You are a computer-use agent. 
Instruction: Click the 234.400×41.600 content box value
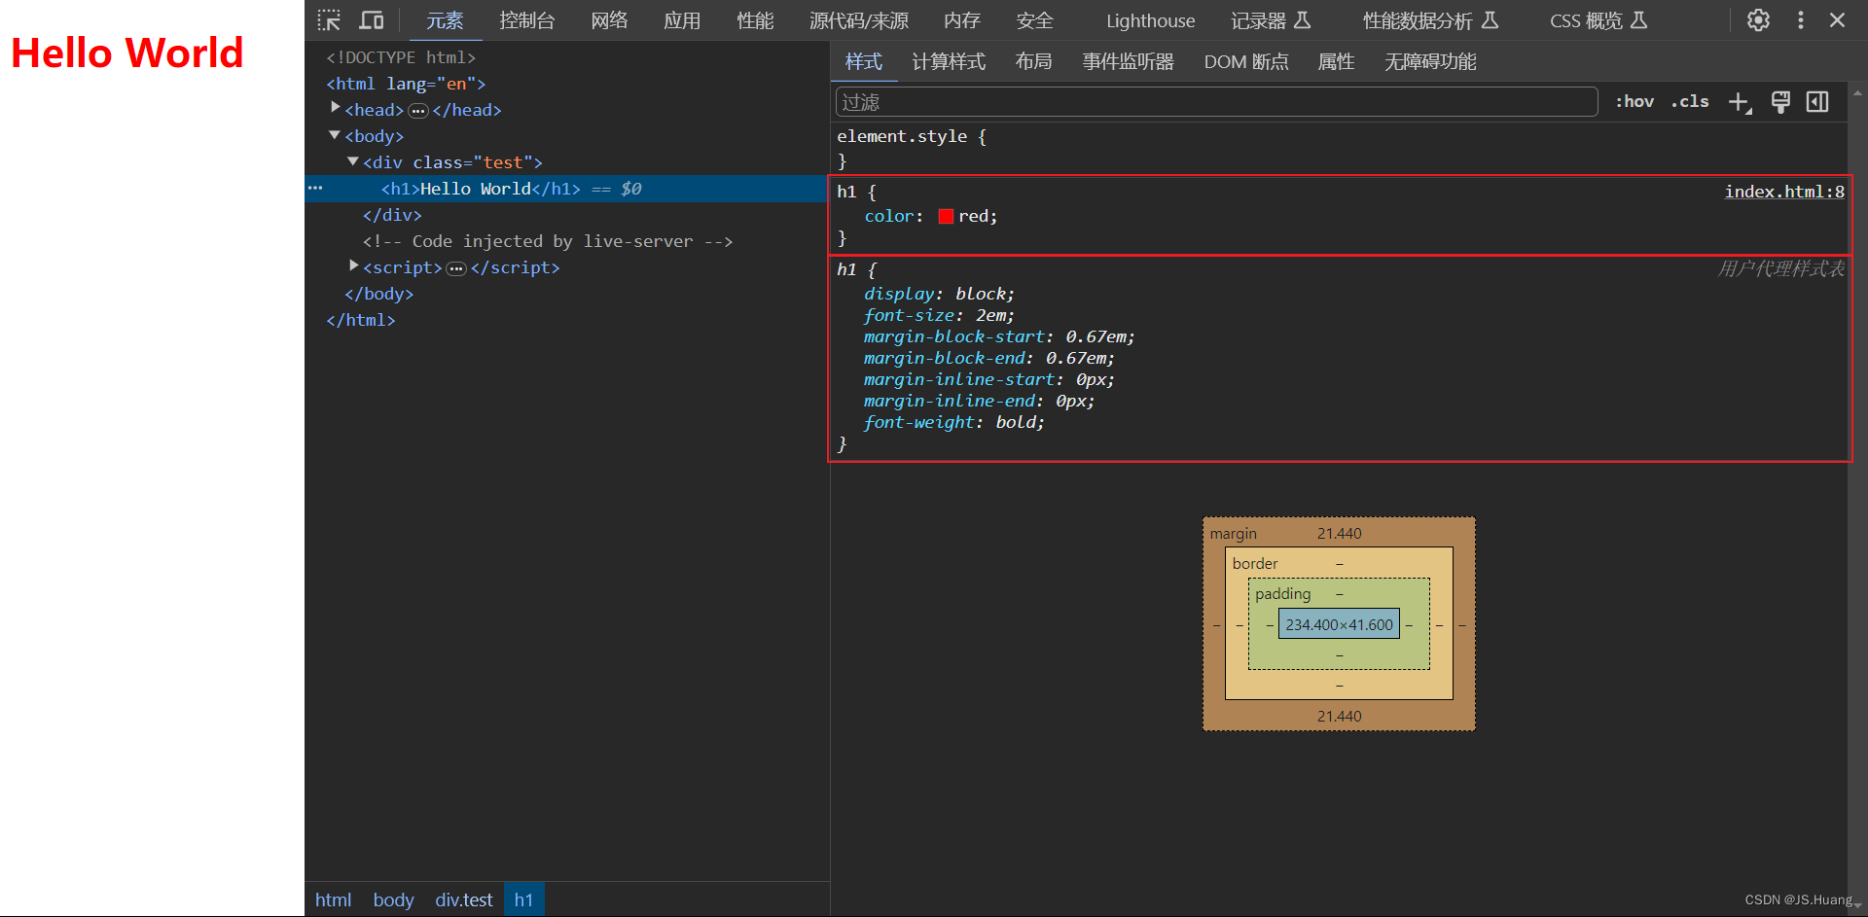[x=1339, y=624]
